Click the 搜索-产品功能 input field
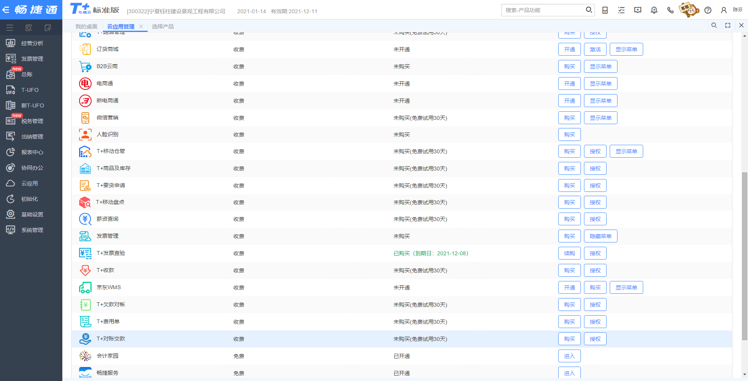 click(x=544, y=10)
